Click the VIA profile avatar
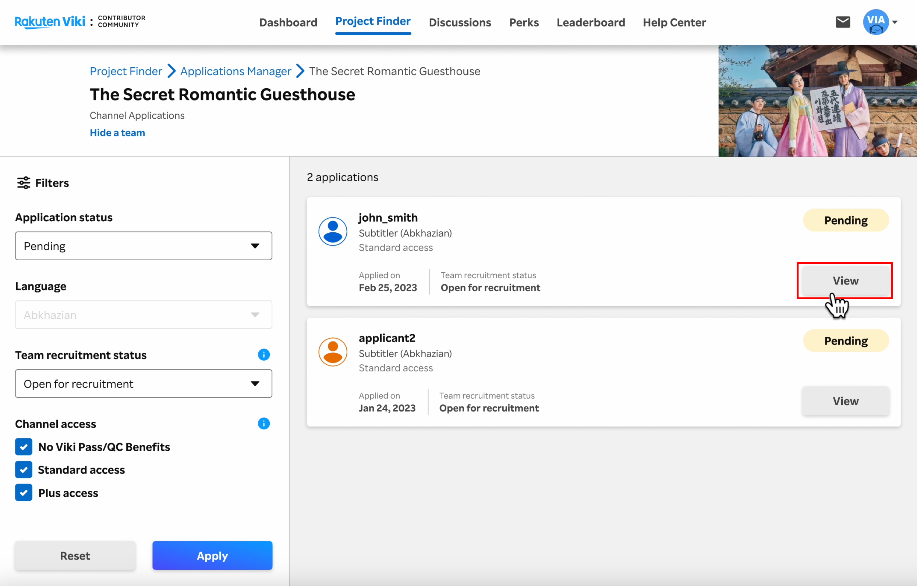917x586 pixels. click(875, 22)
